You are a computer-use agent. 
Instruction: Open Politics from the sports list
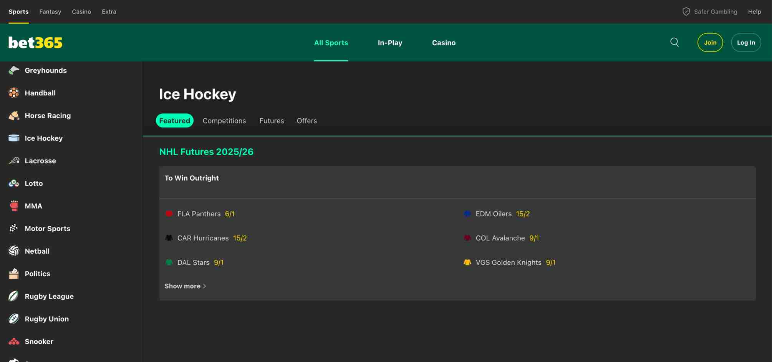pos(38,274)
